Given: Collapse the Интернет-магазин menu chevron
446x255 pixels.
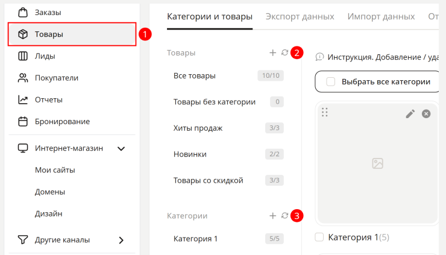Looking at the screenshot, I should [121, 148].
